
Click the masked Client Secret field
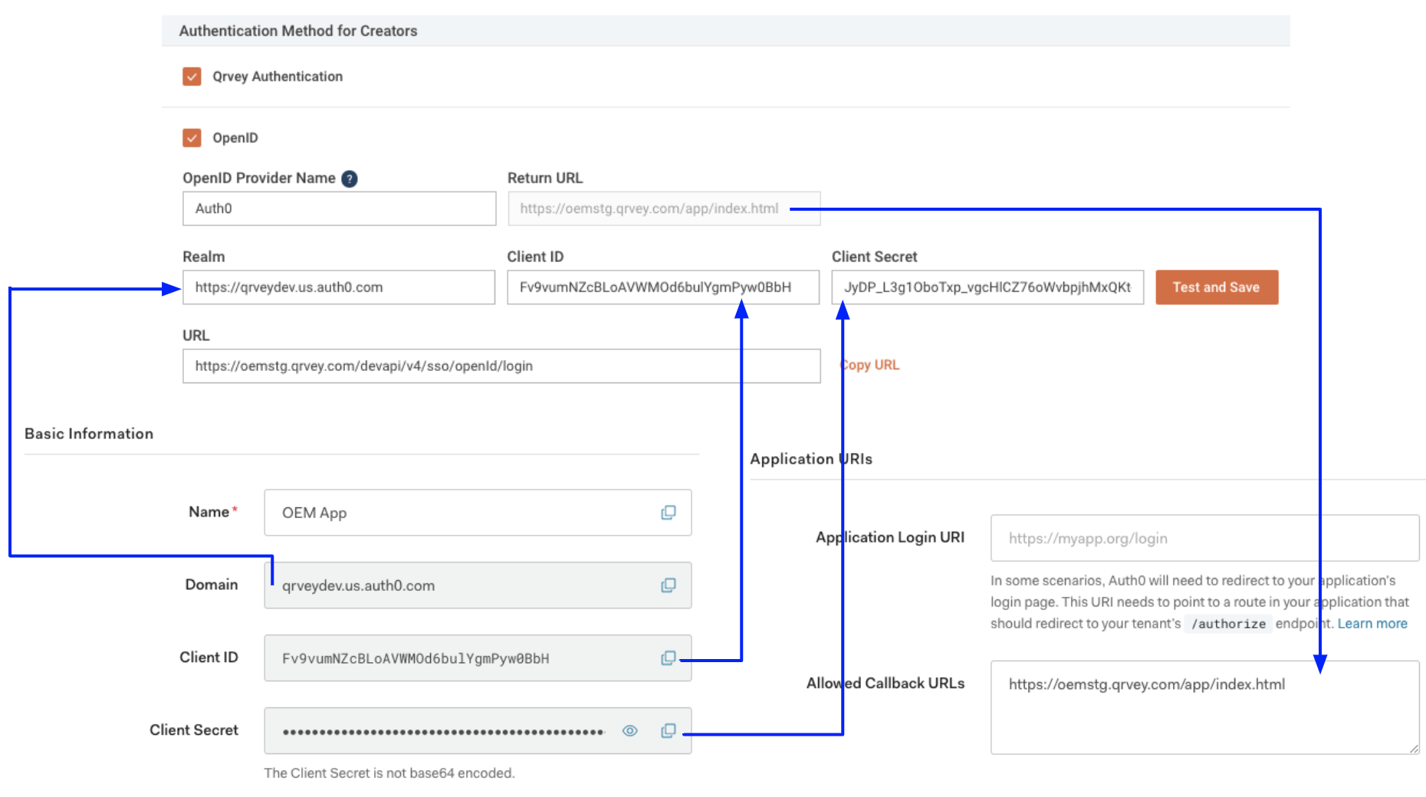point(478,731)
